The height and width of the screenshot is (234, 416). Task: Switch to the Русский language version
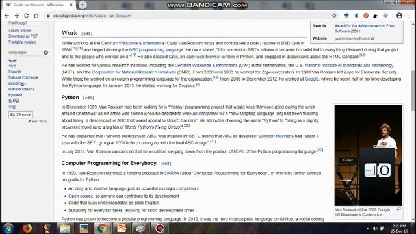(15, 95)
